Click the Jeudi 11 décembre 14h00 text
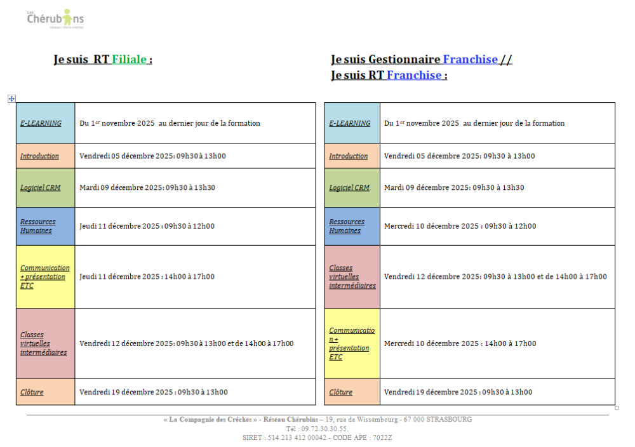The width and height of the screenshot is (635, 447). 147,277
